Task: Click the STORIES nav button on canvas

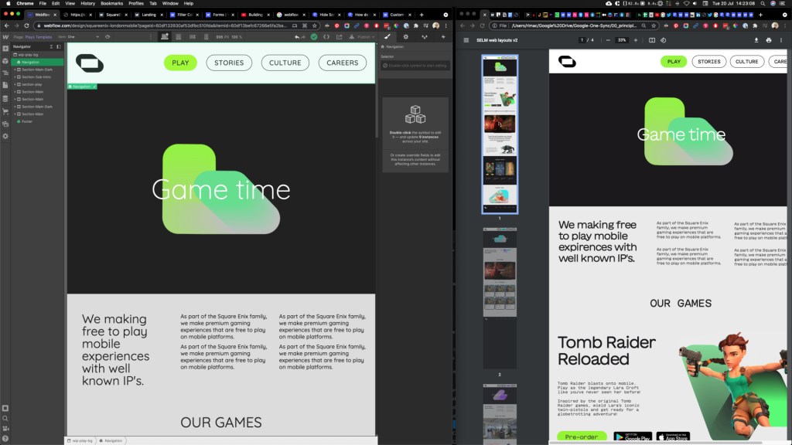Action: [x=229, y=63]
